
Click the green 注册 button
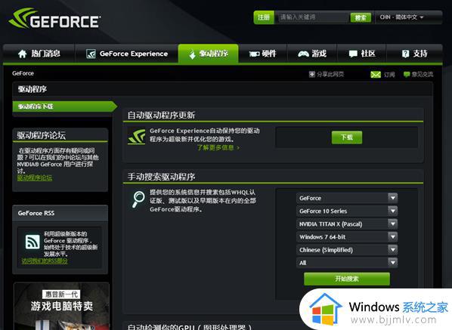264,17
